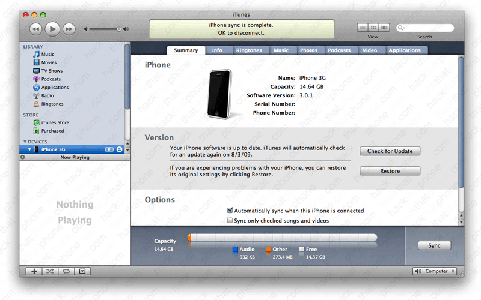The height and width of the screenshot is (300, 481).
Task: Click the sync complete status display
Action: pos(242,29)
